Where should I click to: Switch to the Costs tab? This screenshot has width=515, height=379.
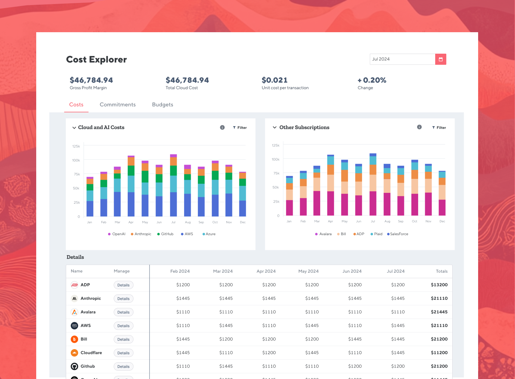76,105
